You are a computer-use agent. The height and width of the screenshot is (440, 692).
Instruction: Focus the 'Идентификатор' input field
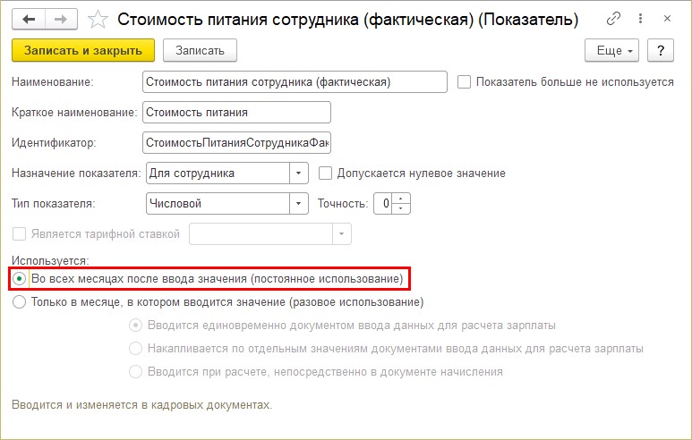[x=236, y=143]
